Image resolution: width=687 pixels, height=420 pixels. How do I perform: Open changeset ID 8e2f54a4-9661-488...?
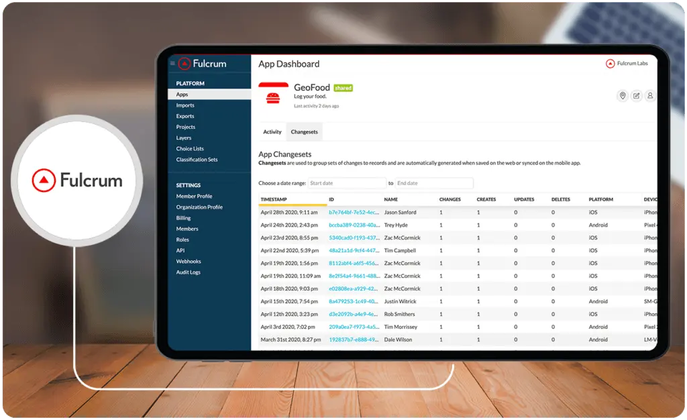354,276
